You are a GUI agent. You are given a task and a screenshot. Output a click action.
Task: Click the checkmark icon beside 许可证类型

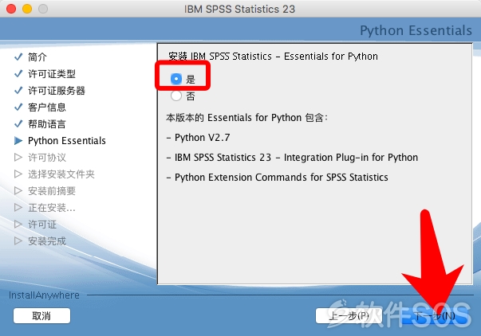pos(18,74)
